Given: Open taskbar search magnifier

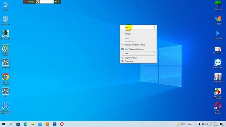Looking at the screenshot, I should [11, 124].
